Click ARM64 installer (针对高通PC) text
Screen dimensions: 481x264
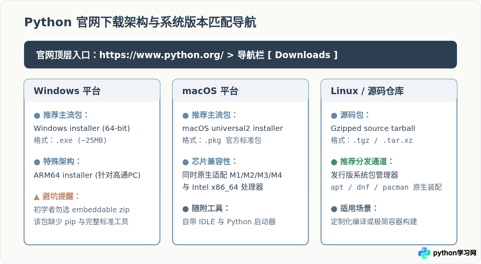87,175
